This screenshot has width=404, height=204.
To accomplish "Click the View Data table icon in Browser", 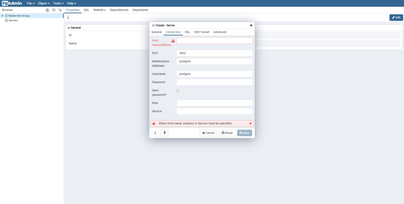I will tap(54, 10).
